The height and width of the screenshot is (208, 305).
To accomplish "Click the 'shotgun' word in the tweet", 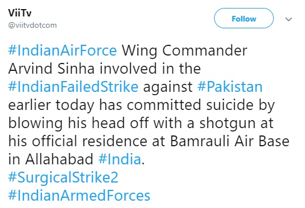I will click(227, 124).
